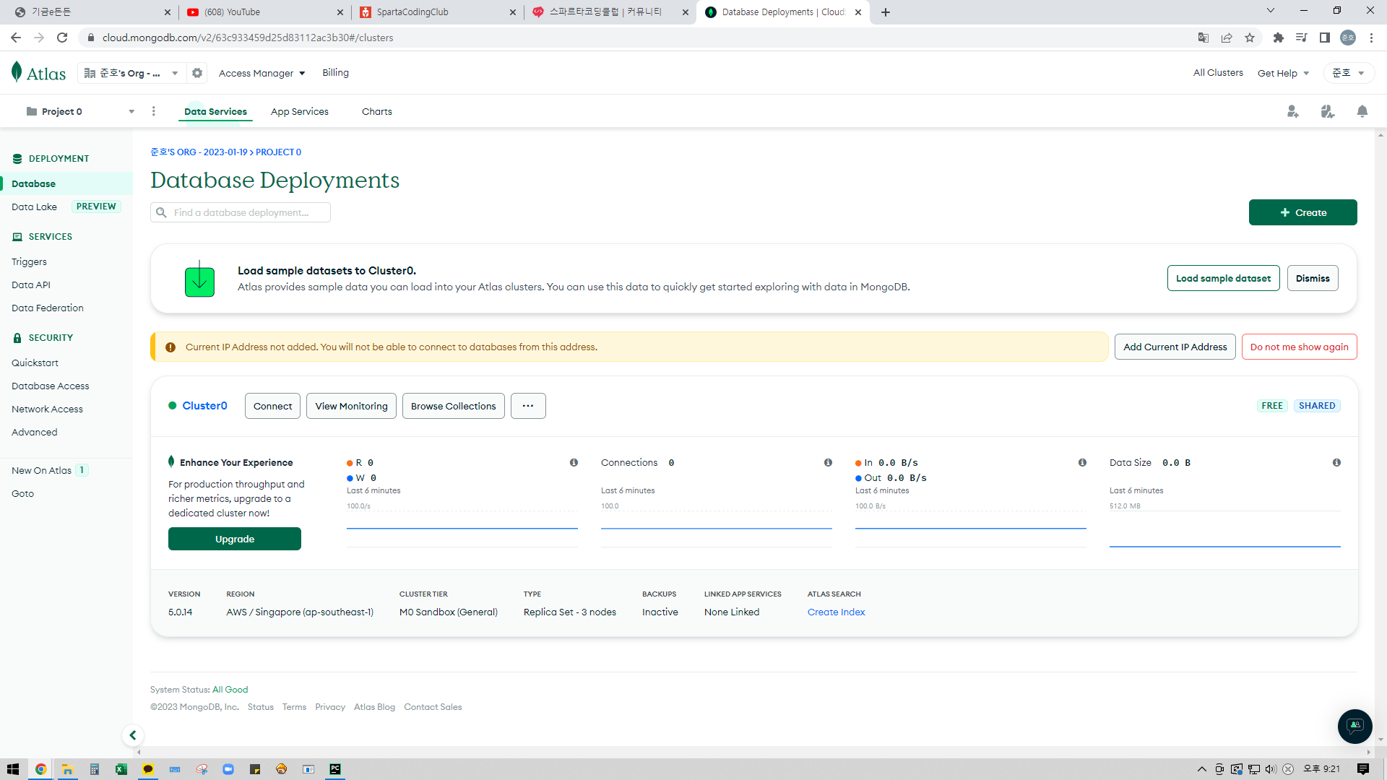
Task: Expand the Get Help dropdown
Action: pyautogui.click(x=1284, y=73)
